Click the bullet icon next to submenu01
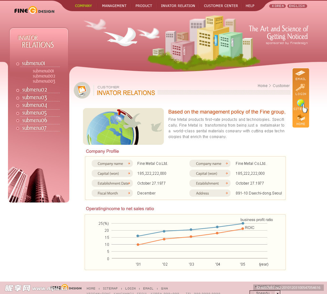The height and width of the screenshot is (294, 327). point(18,64)
